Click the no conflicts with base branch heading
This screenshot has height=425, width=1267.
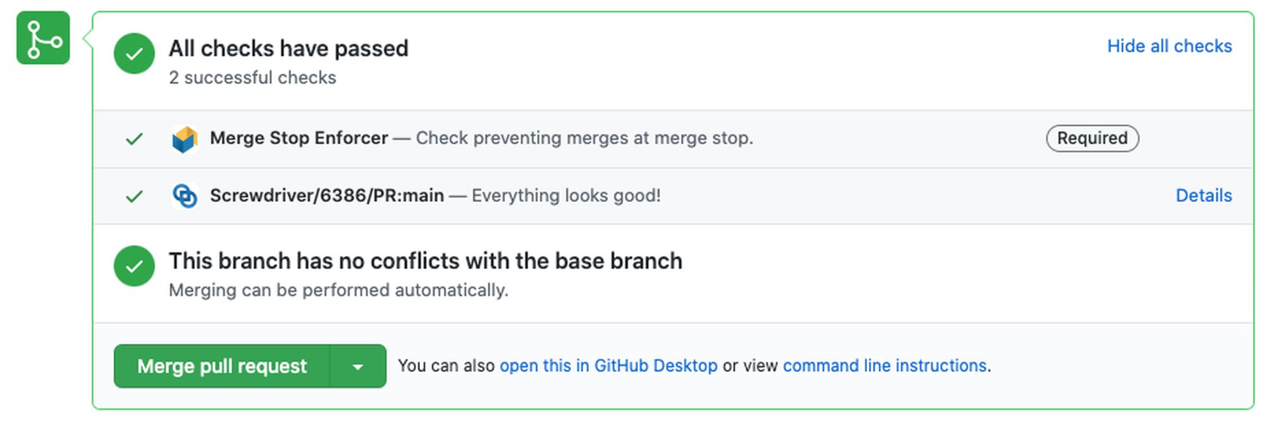[x=426, y=261]
